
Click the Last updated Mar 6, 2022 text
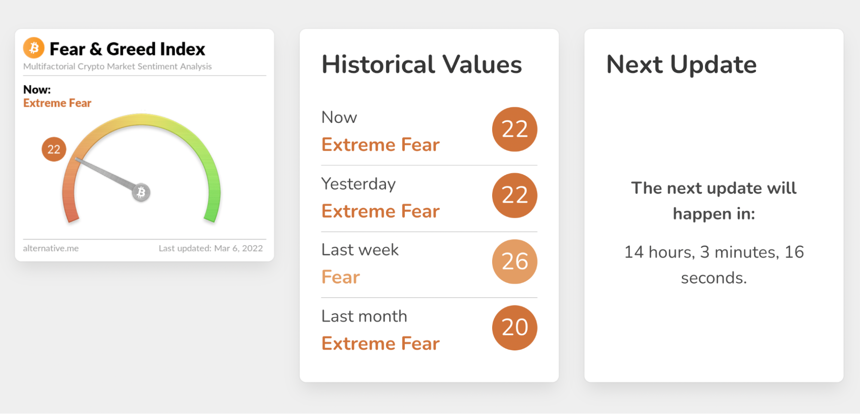[x=210, y=248]
